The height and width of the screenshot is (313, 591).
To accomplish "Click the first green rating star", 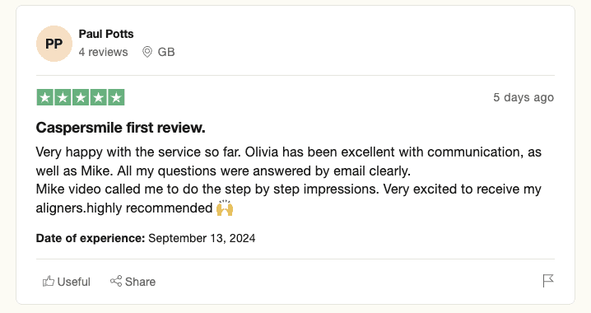I will tap(44, 98).
